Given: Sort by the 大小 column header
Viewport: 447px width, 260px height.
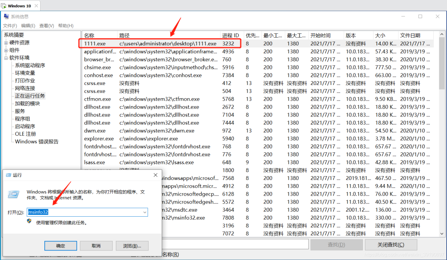Looking at the screenshot, I should [x=385, y=35].
